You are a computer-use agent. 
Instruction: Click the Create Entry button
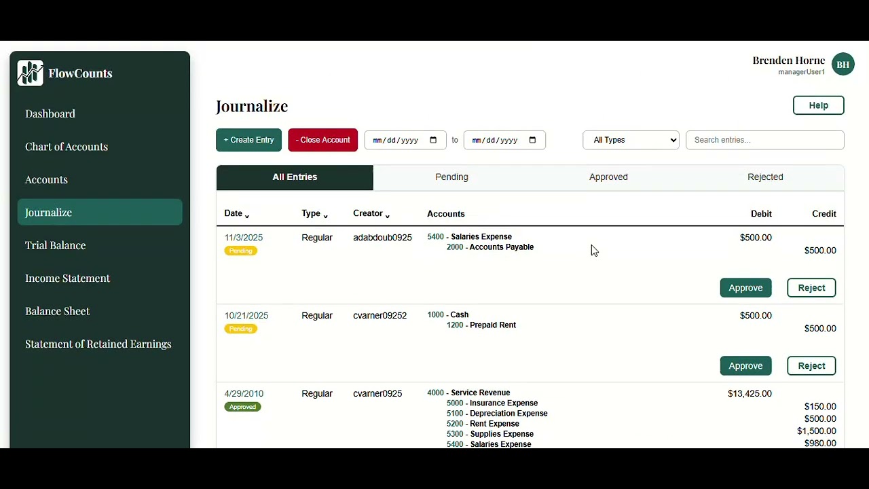pyautogui.click(x=248, y=140)
